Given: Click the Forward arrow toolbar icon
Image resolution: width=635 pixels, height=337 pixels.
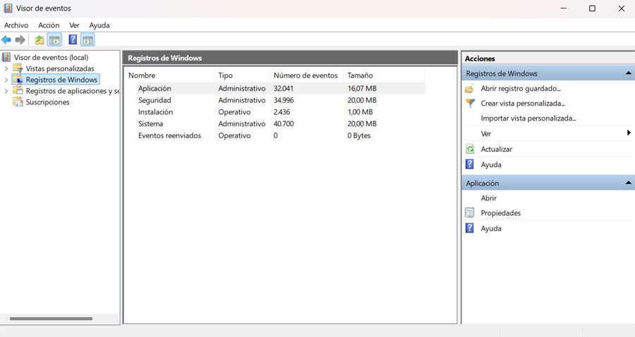Looking at the screenshot, I should (20, 39).
